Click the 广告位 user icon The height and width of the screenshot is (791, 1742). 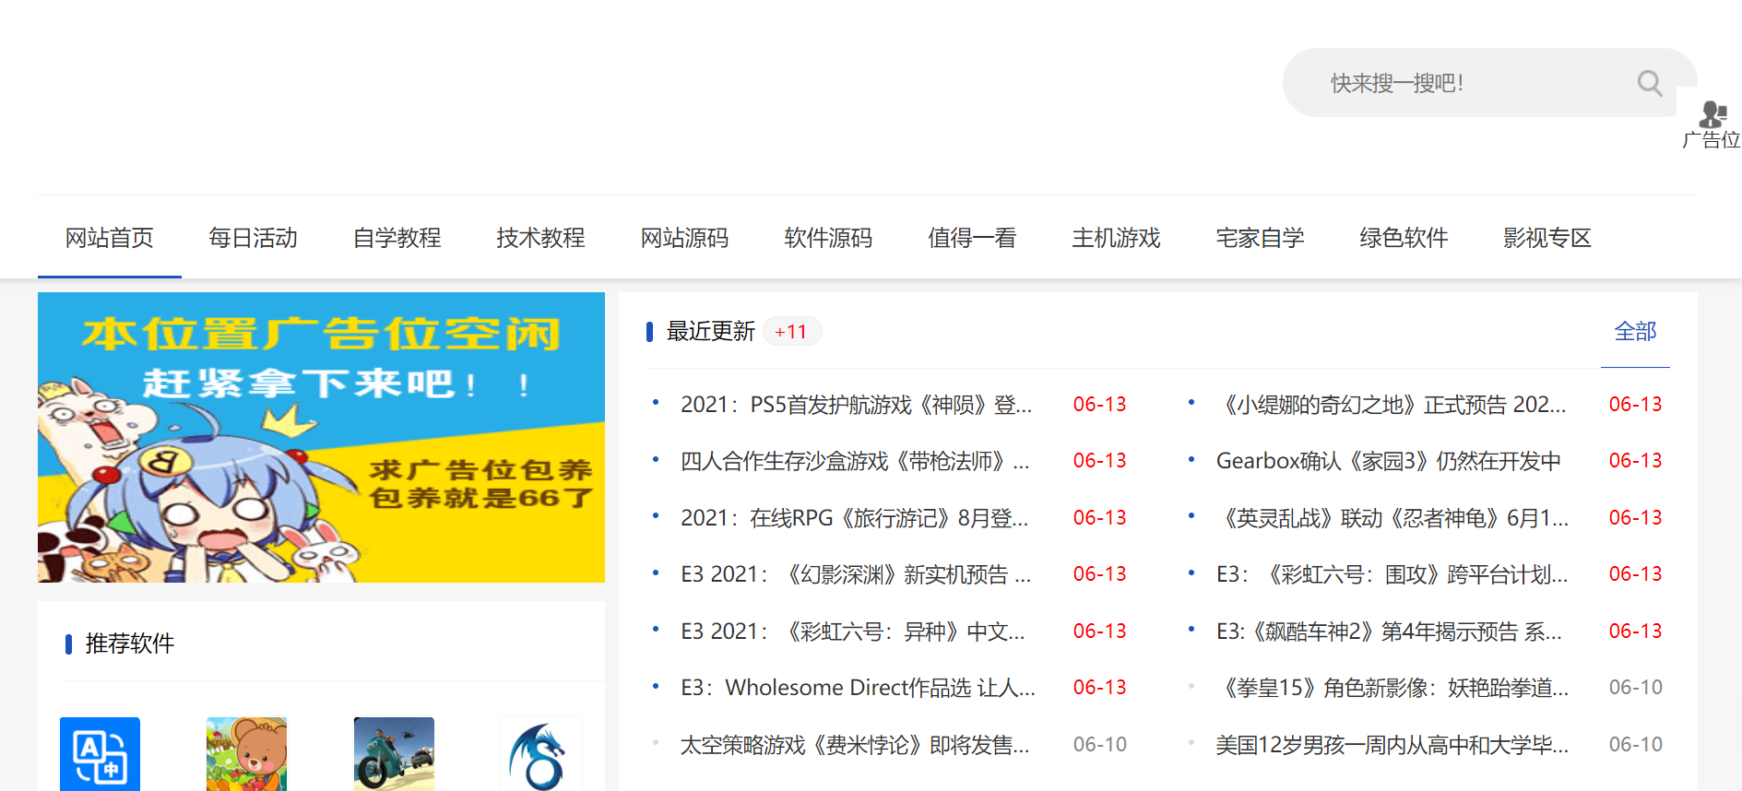pos(1712,114)
